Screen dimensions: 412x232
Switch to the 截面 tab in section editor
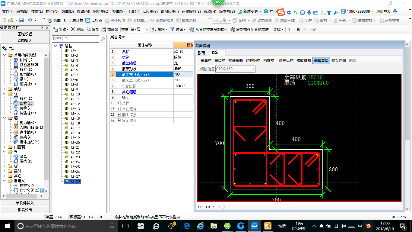click(x=201, y=53)
